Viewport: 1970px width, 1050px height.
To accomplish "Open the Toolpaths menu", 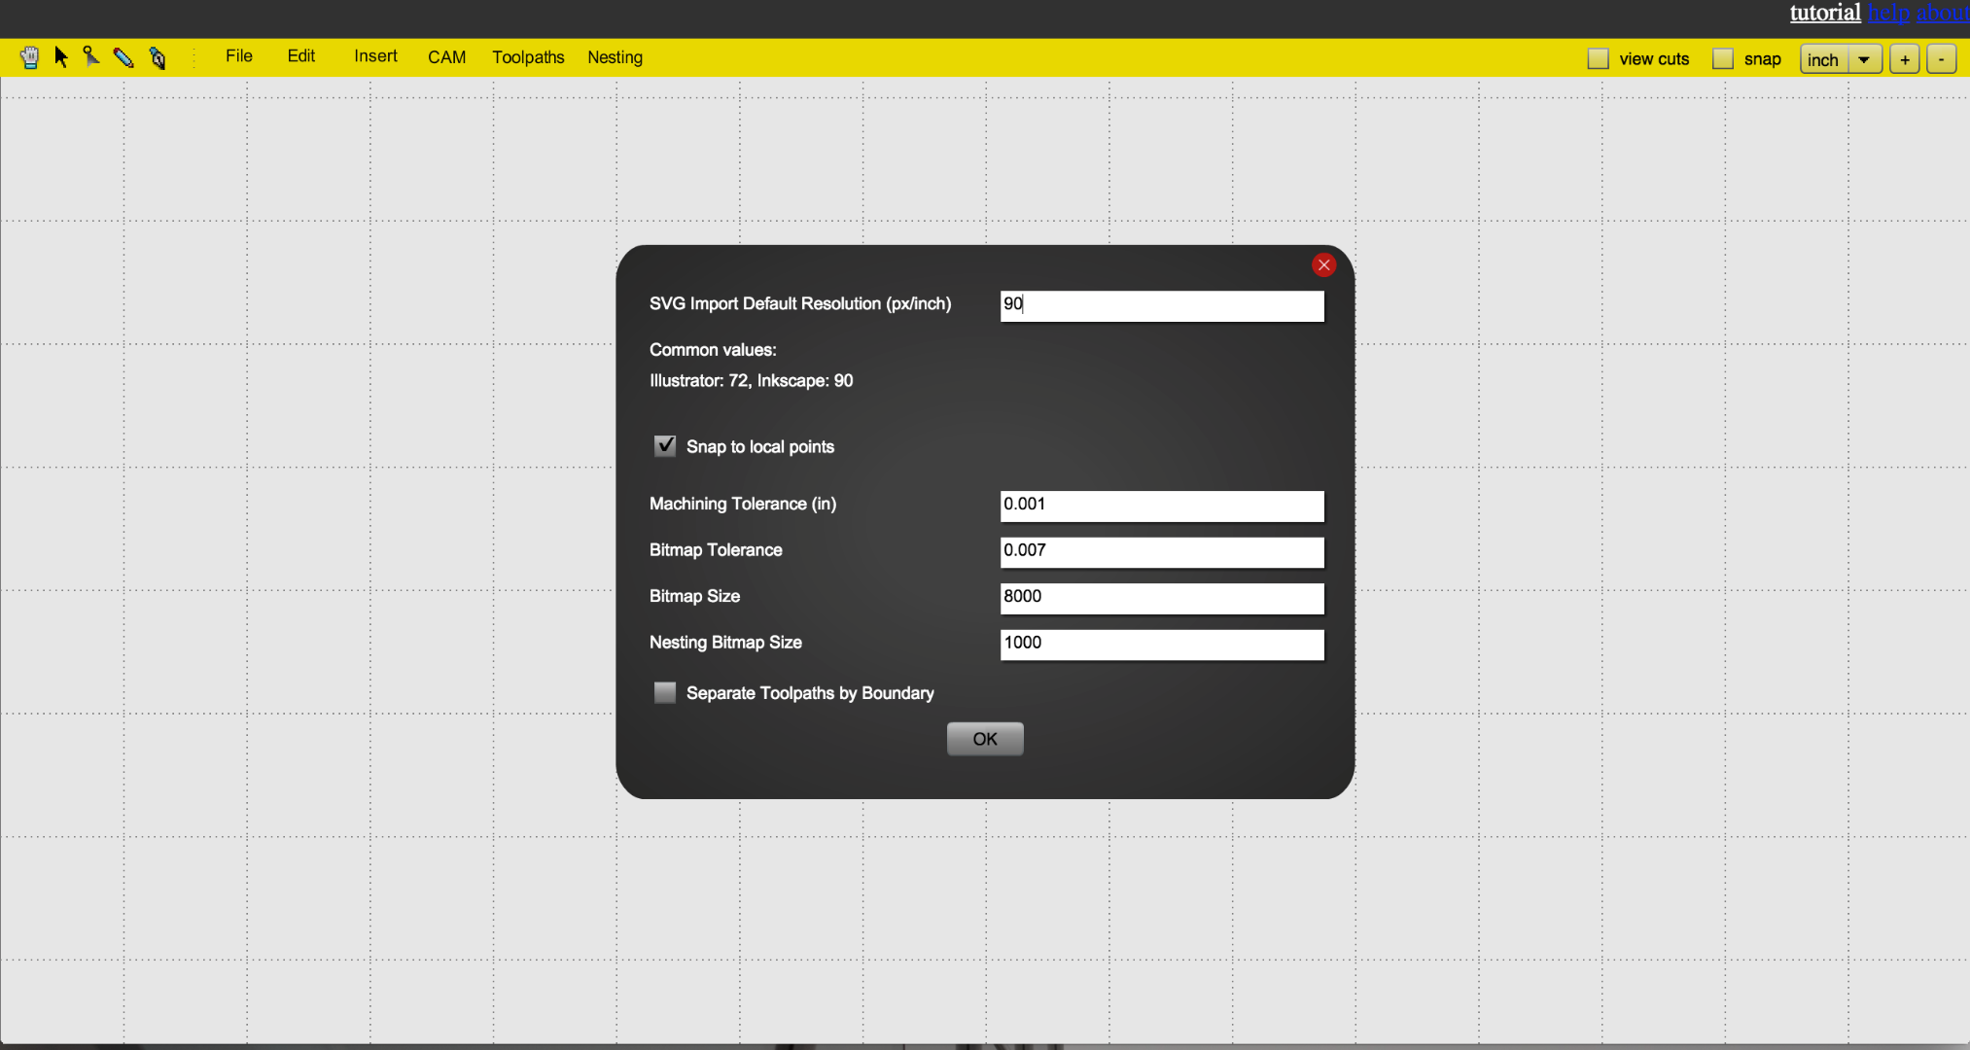I will pos(528,57).
